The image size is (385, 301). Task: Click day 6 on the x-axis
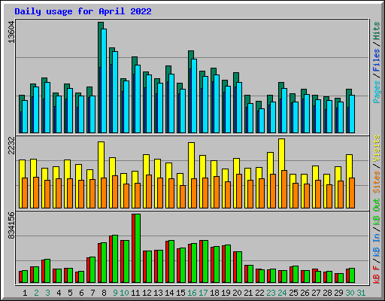click(x=81, y=293)
